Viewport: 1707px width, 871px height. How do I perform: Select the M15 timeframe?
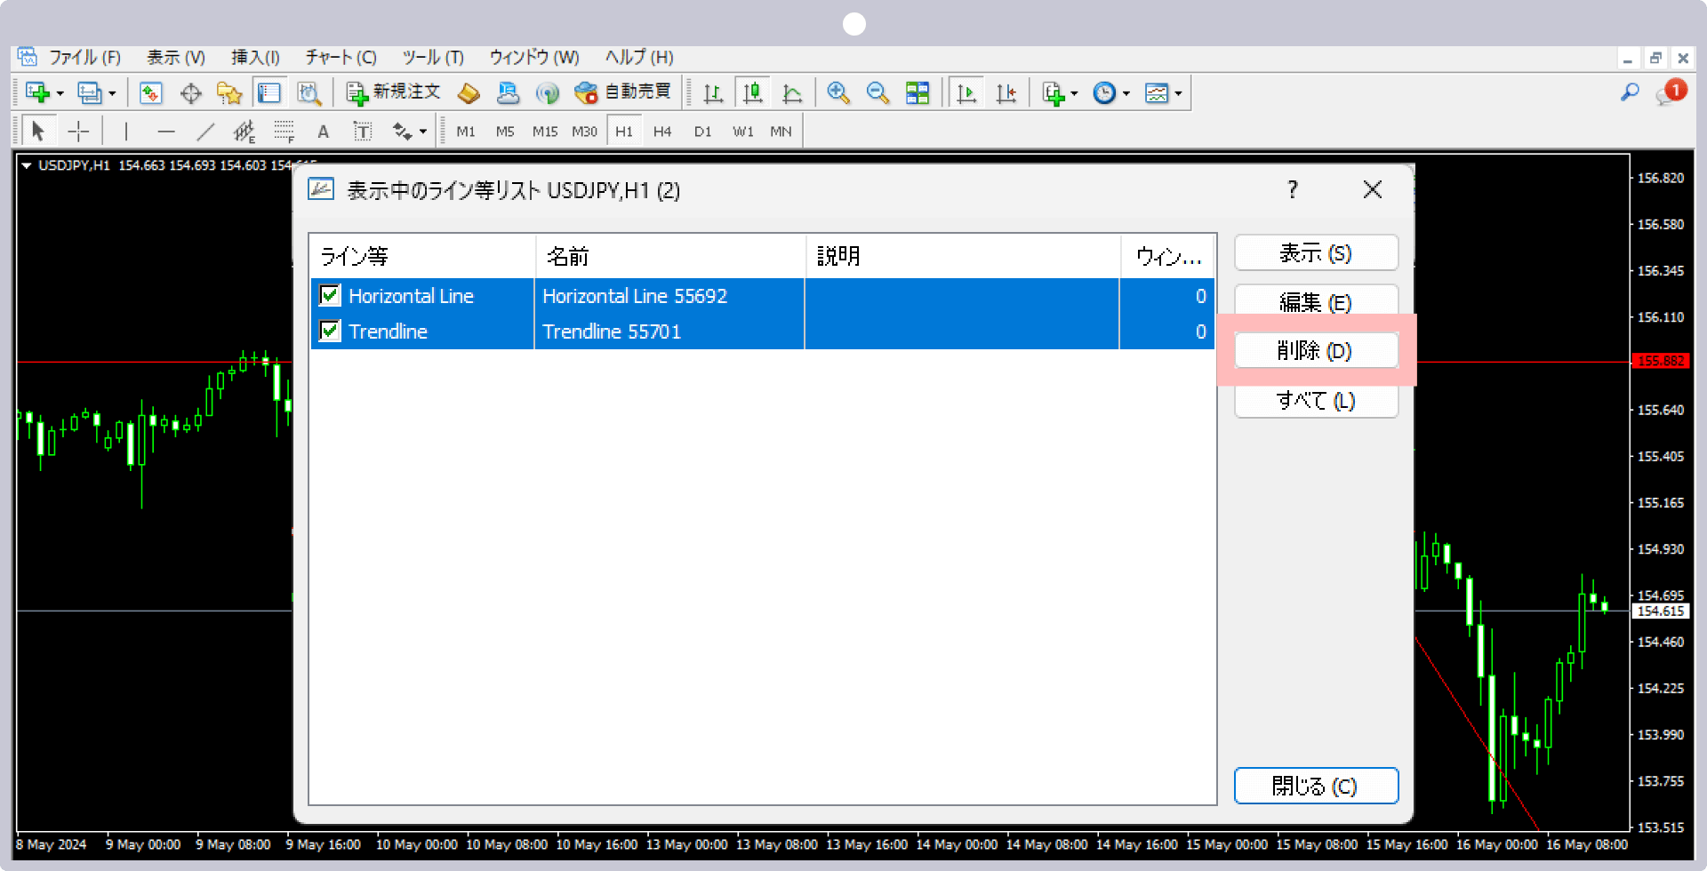tap(545, 132)
